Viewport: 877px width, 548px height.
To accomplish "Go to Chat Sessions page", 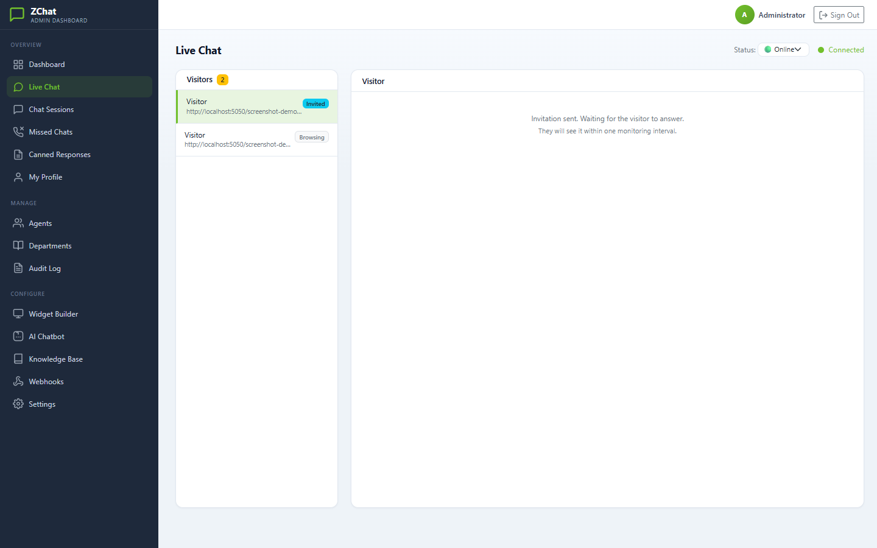I will tap(79, 110).
